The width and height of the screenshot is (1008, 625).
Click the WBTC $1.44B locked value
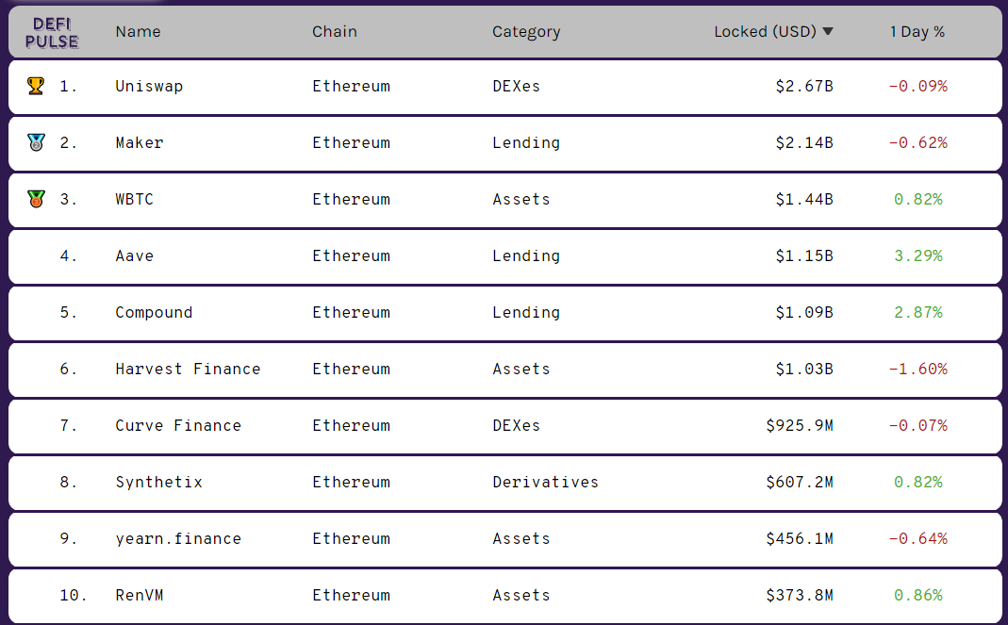[x=804, y=200]
